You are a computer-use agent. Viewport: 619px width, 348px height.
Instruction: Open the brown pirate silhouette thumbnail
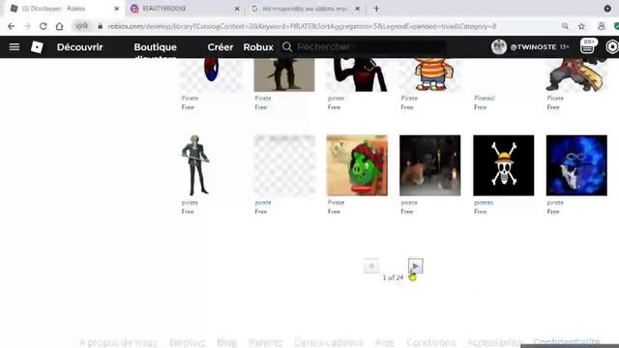tap(284, 75)
